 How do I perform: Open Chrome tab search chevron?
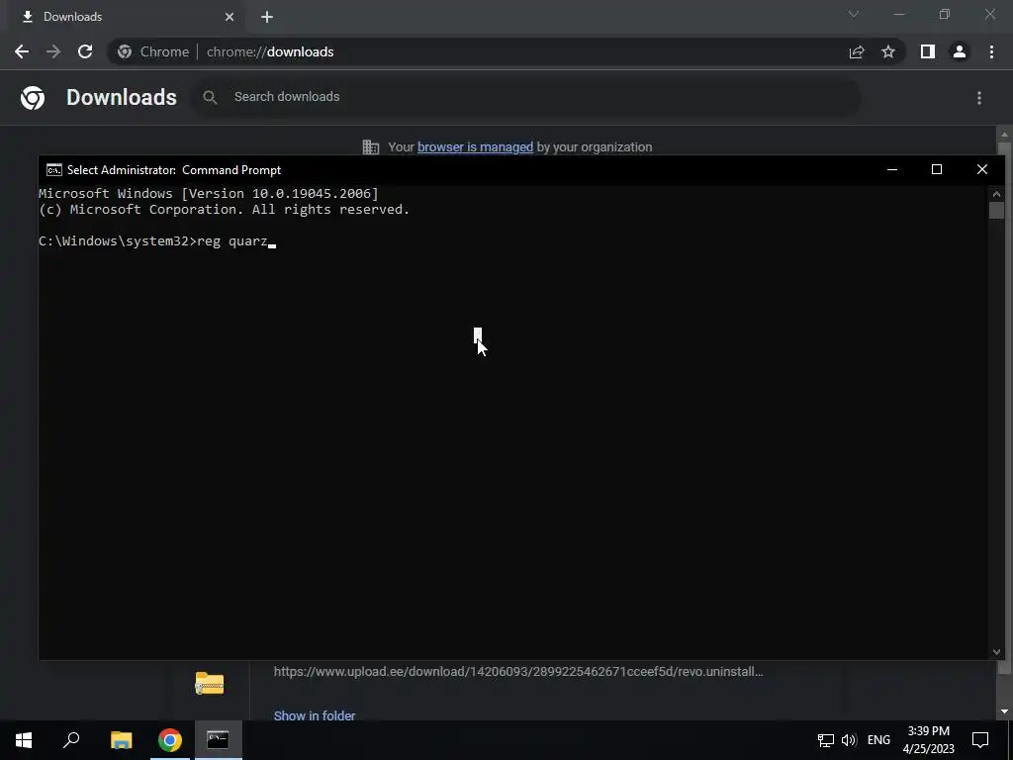(x=854, y=14)
